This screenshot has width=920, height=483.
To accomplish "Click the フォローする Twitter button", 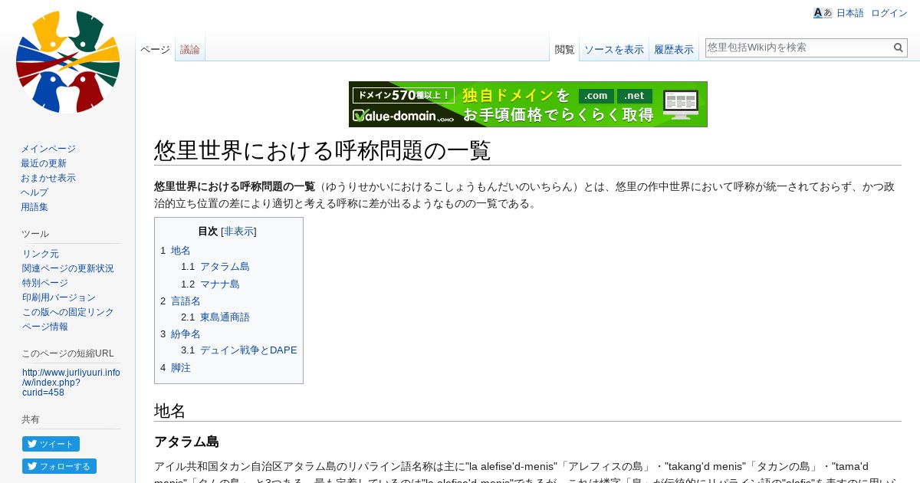I will click(x=59, y=466).
